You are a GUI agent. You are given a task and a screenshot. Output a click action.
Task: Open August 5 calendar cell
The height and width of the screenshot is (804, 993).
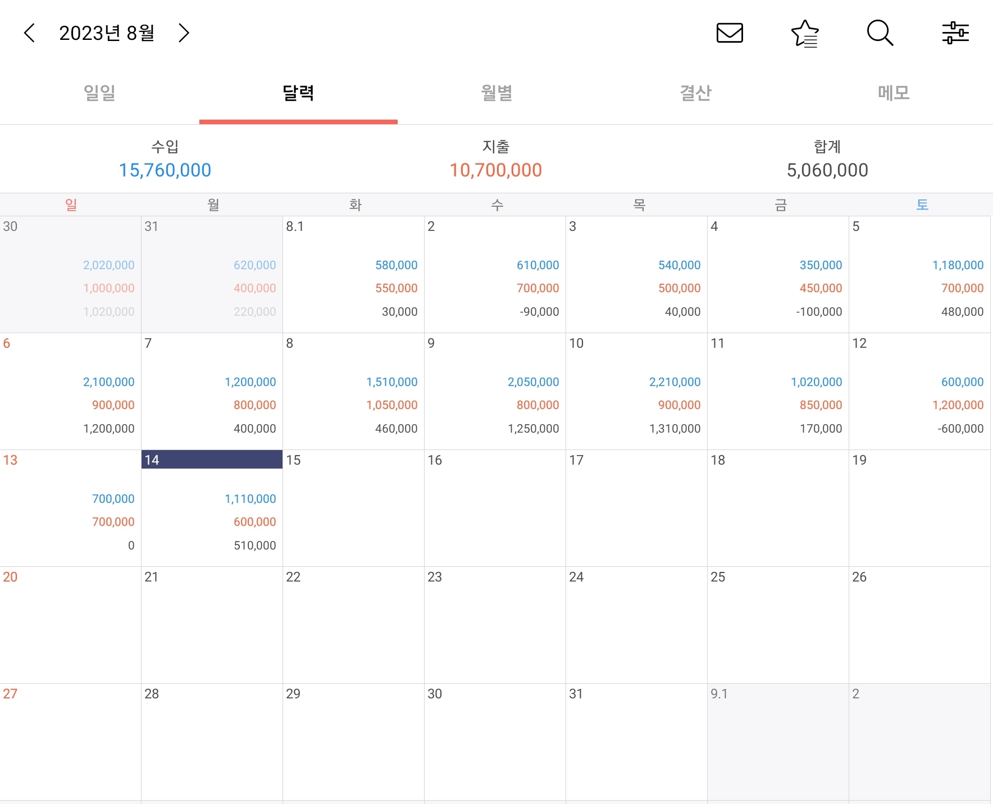(x=919, y=274)
